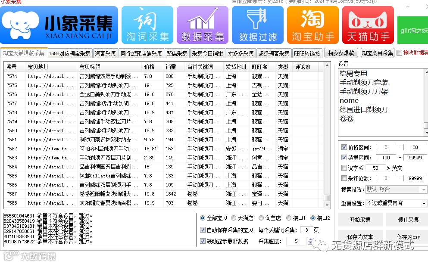The width and height of the screenshot is (428, 264).
Task: Open the 重复设置 dropdown
Action: click(396, 203)
